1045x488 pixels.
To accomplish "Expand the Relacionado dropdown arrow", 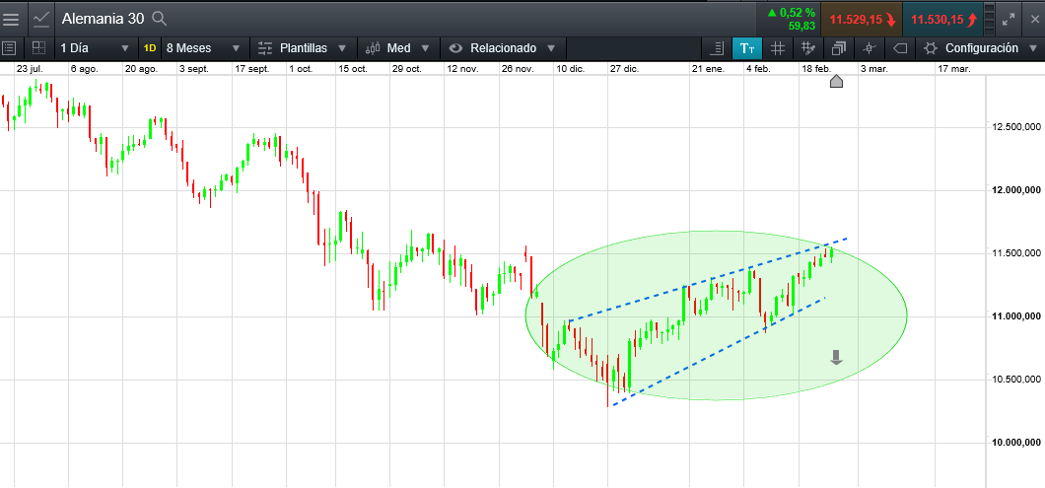I will pyautogui.click(x=550, y=48).
